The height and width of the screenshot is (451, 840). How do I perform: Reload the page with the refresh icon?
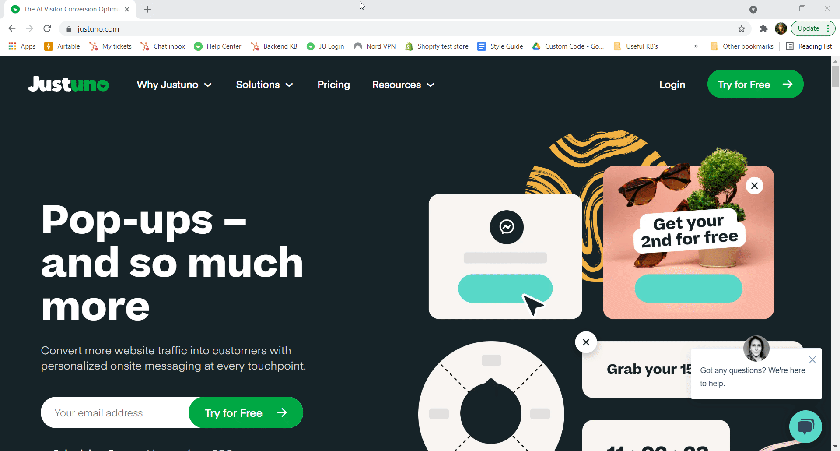[47, 29]
